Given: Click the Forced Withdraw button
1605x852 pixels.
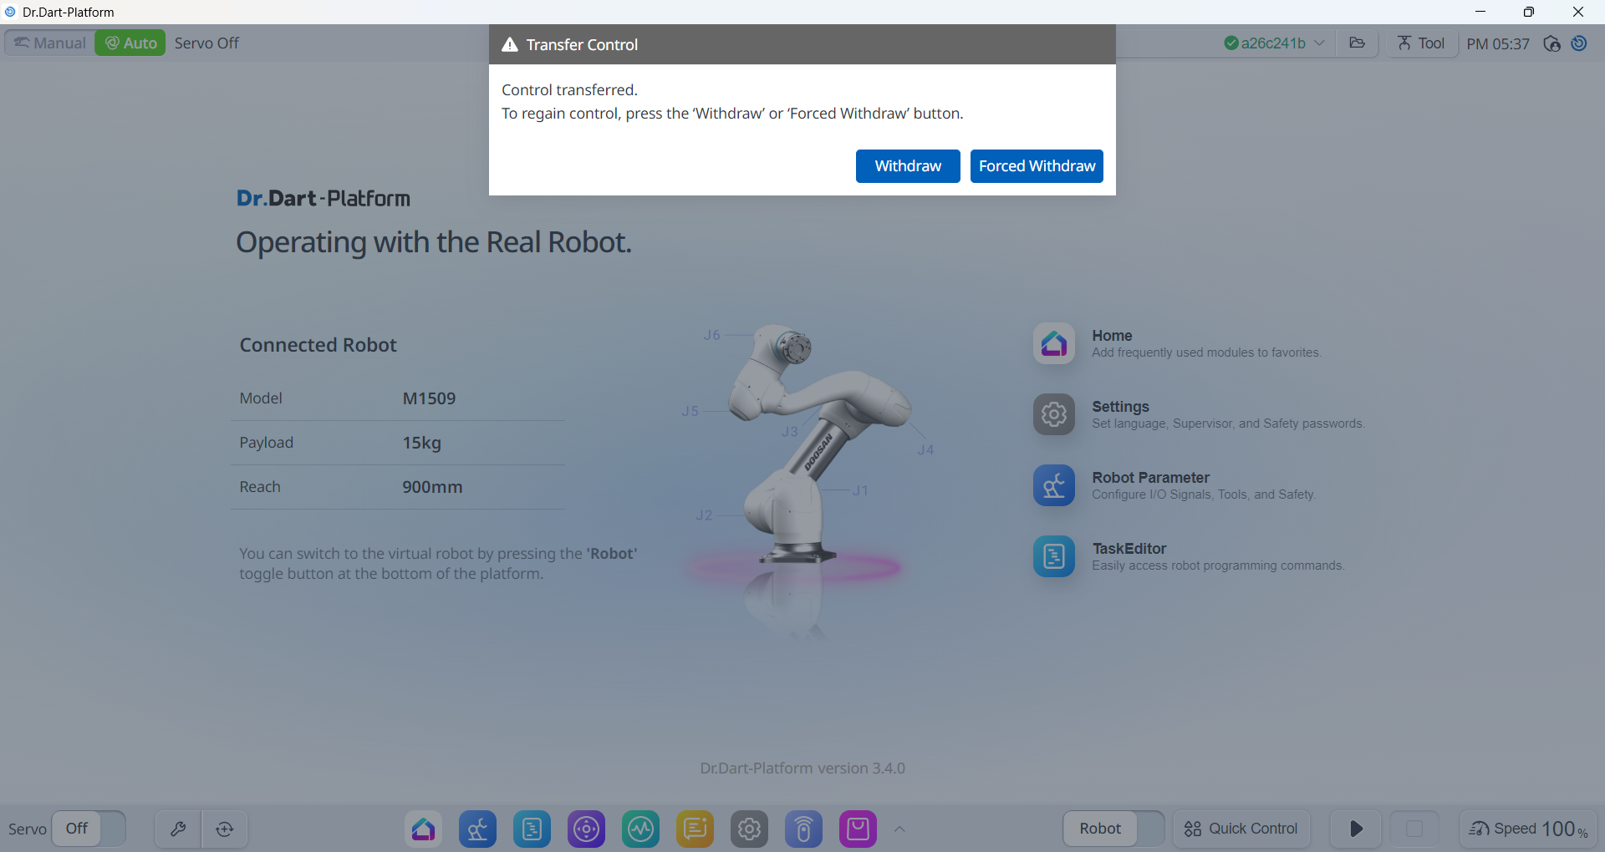Looking at the screenshot, I should click(x=1037, y=166).
